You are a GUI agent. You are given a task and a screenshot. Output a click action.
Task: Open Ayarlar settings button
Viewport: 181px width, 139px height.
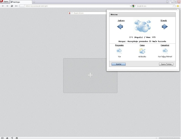(119, 64)
